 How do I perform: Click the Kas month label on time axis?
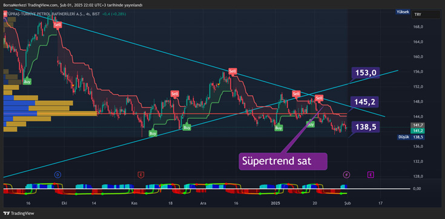click(x=134, y=203)
